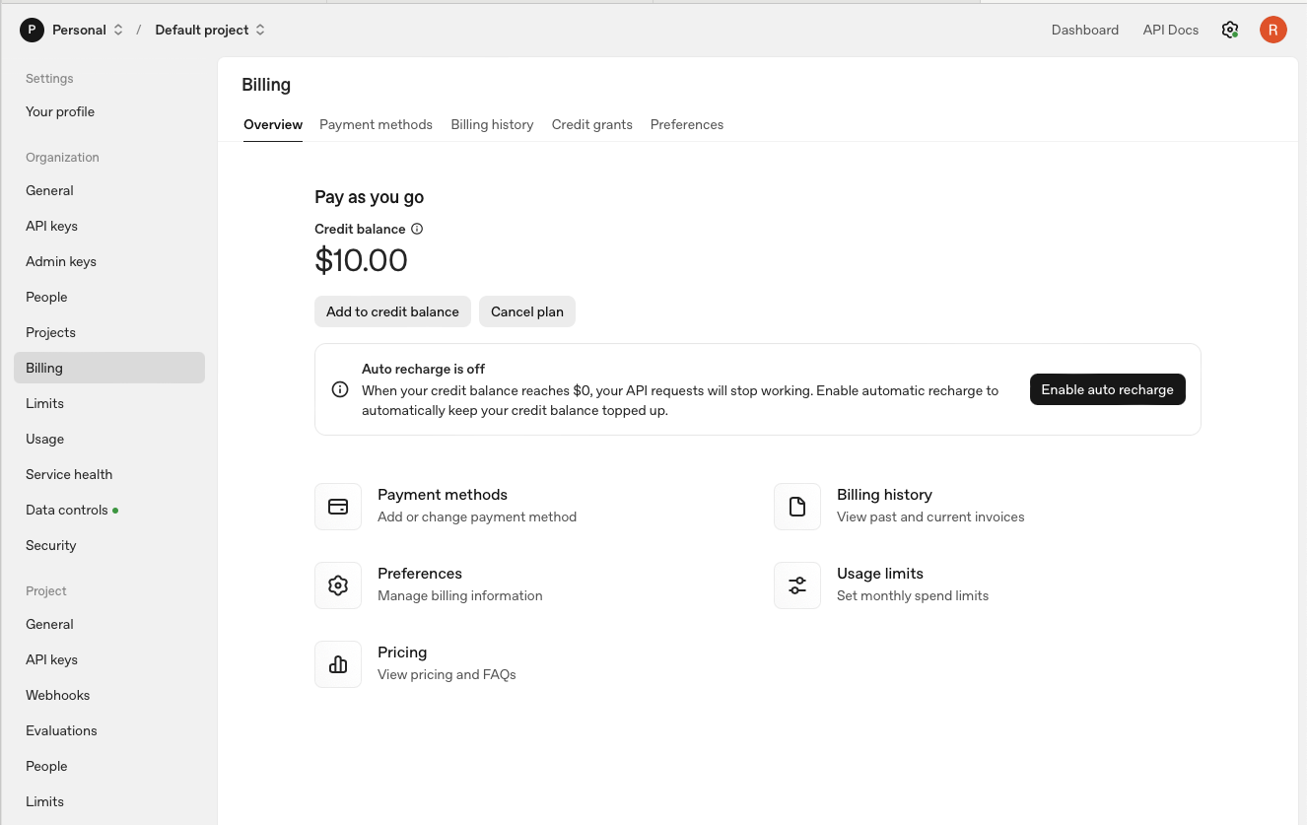Viewport: 1307px width, 825px height.
Task: Open API Docs
Action: coord(1170,30)
